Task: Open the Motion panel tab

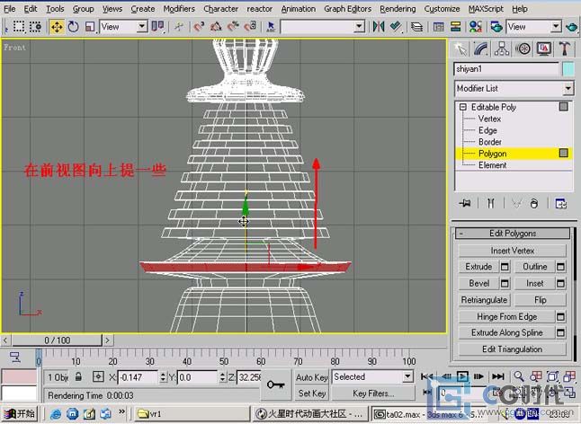Action: tap(523, 49)
